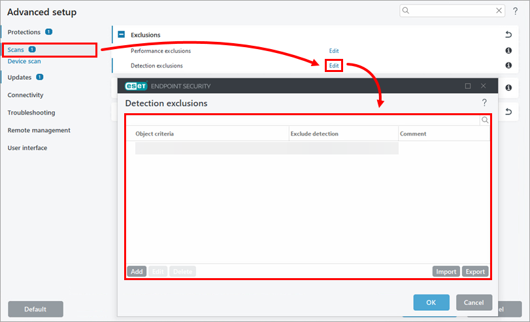Collapse the Exclusions section
530x322 pixels.
coord(121,35)
